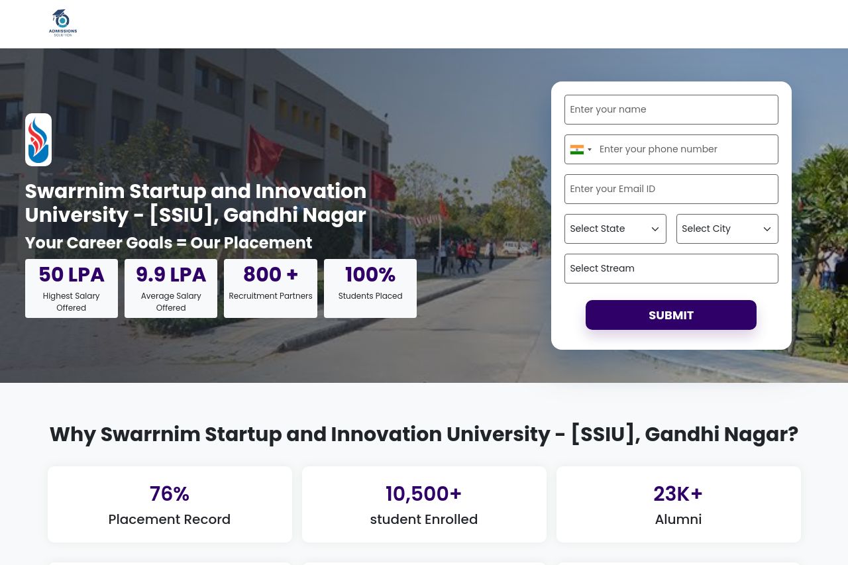Click the 50 LPA Highest Salary card
The width and height of the screenshot is (848, 565).
pyautogui.click(x=72, y=289)
